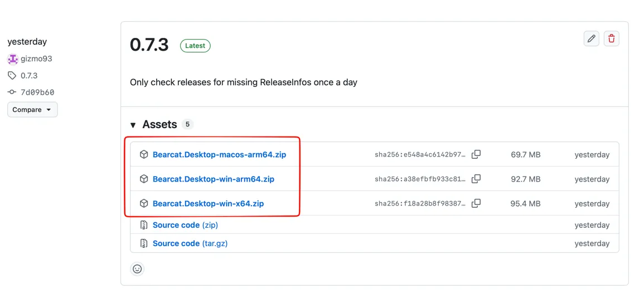Image resolution: width=644 pixels, height=293 pixels.
Task: Copy sha256 for win-arm64 zip
Action: click(476, 179)
